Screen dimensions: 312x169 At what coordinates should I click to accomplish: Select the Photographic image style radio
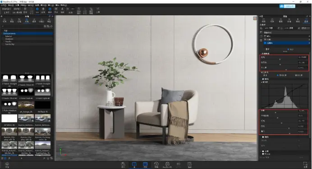[288, 49]
